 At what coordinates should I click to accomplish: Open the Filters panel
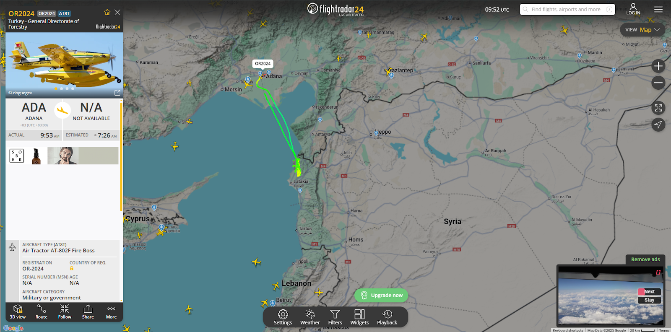pos(335,317)
